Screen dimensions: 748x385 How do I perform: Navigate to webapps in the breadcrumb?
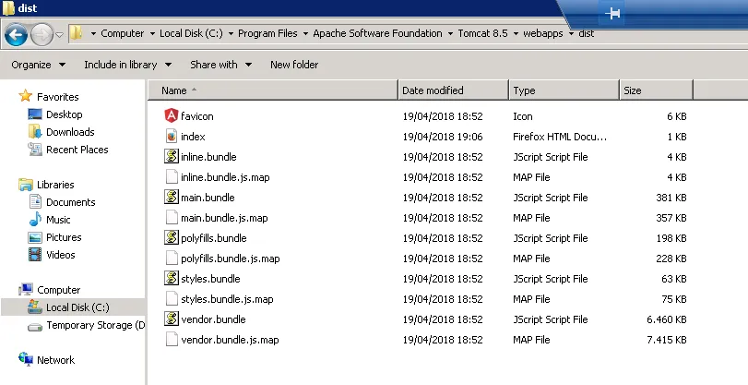[541, 33]
